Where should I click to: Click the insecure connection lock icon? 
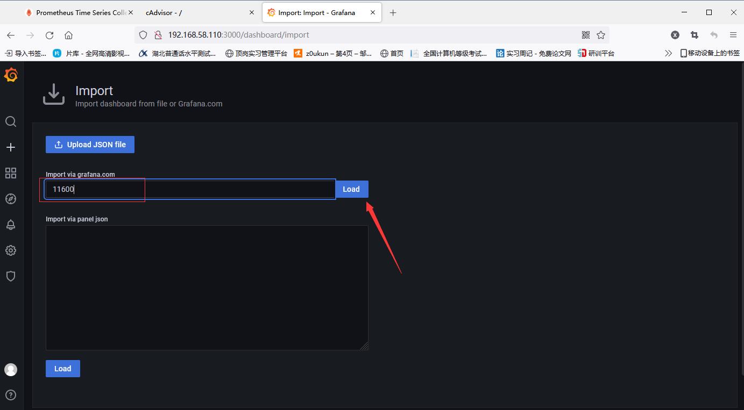tap(158, 35)
